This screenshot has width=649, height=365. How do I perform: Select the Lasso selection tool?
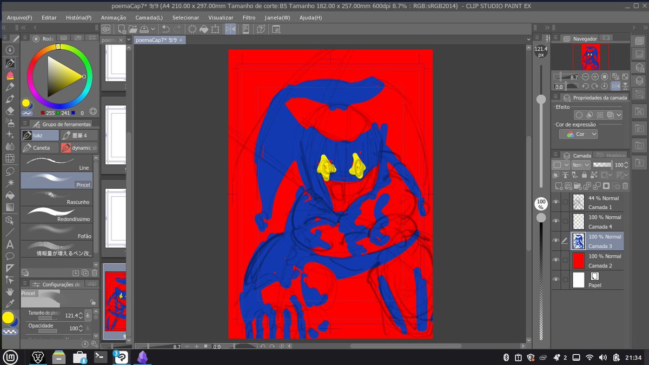point(10,171)
